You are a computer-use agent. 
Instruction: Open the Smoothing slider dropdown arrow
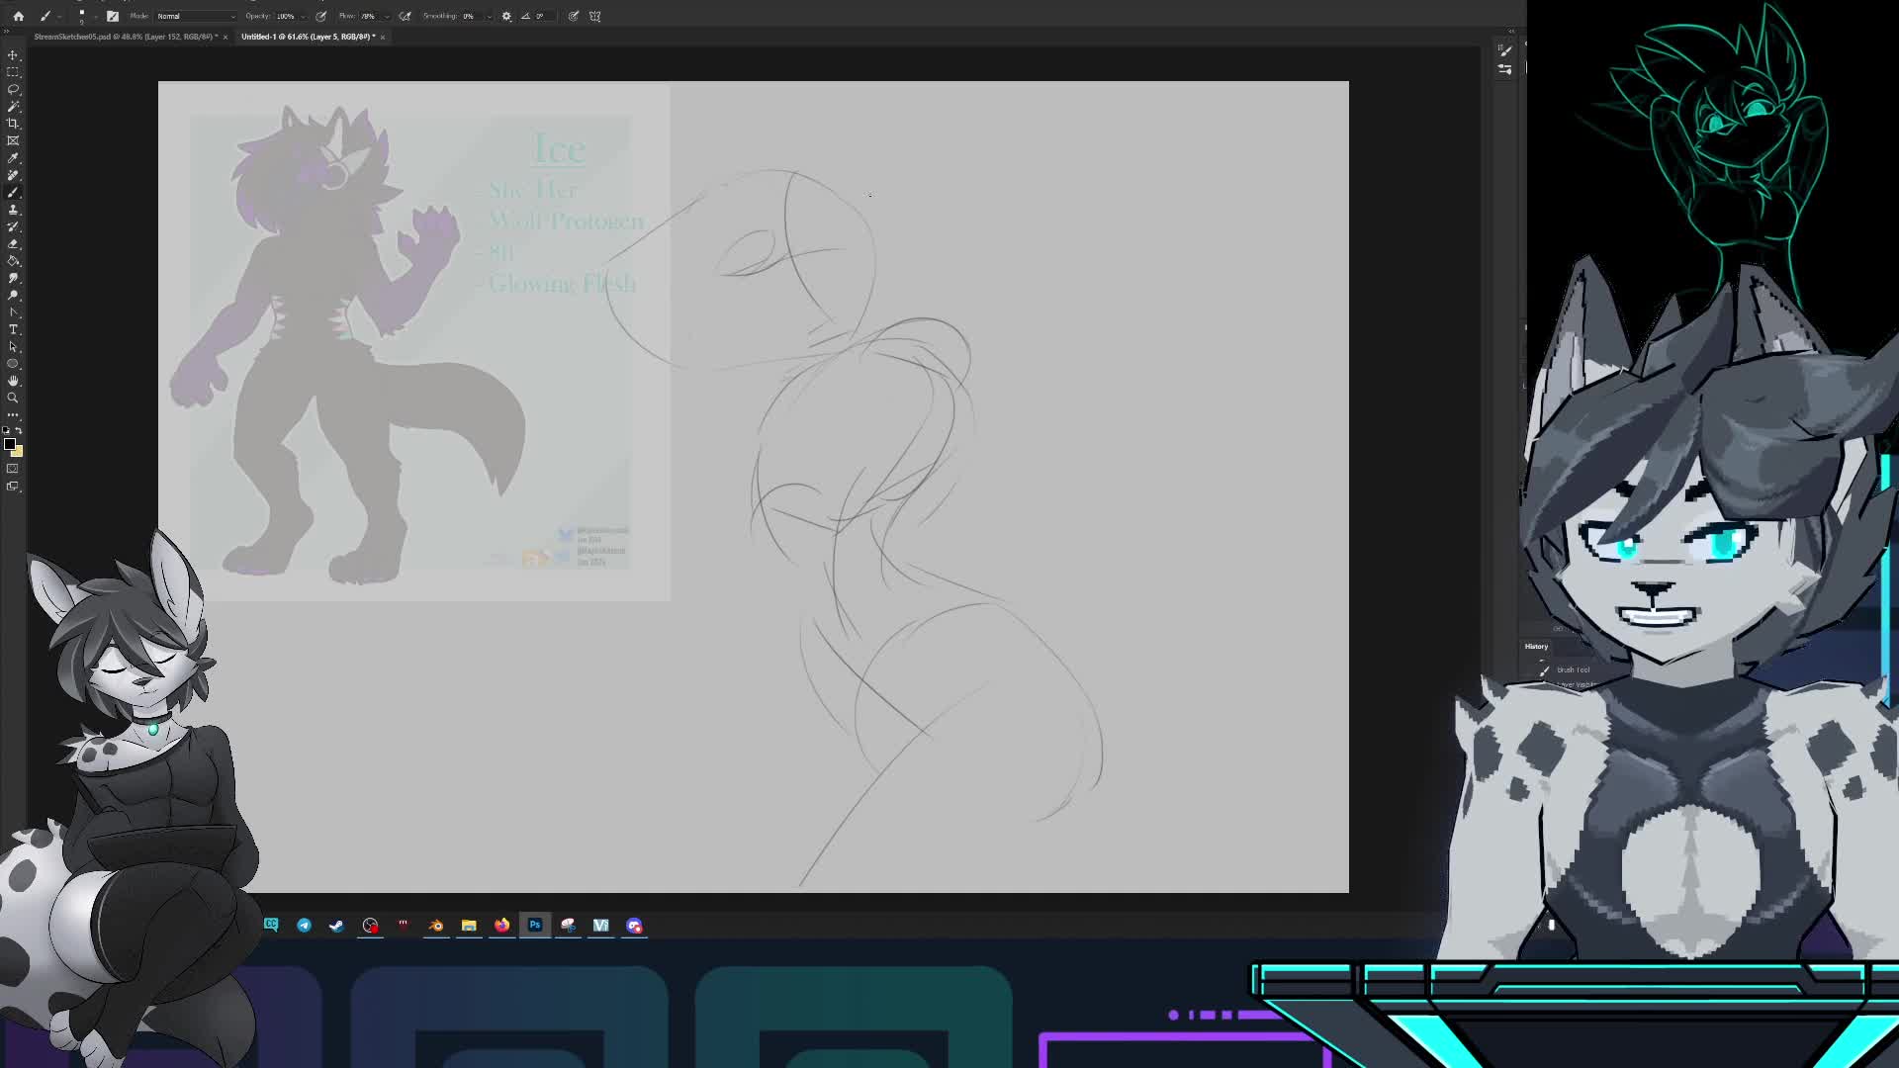click(490, 16)
